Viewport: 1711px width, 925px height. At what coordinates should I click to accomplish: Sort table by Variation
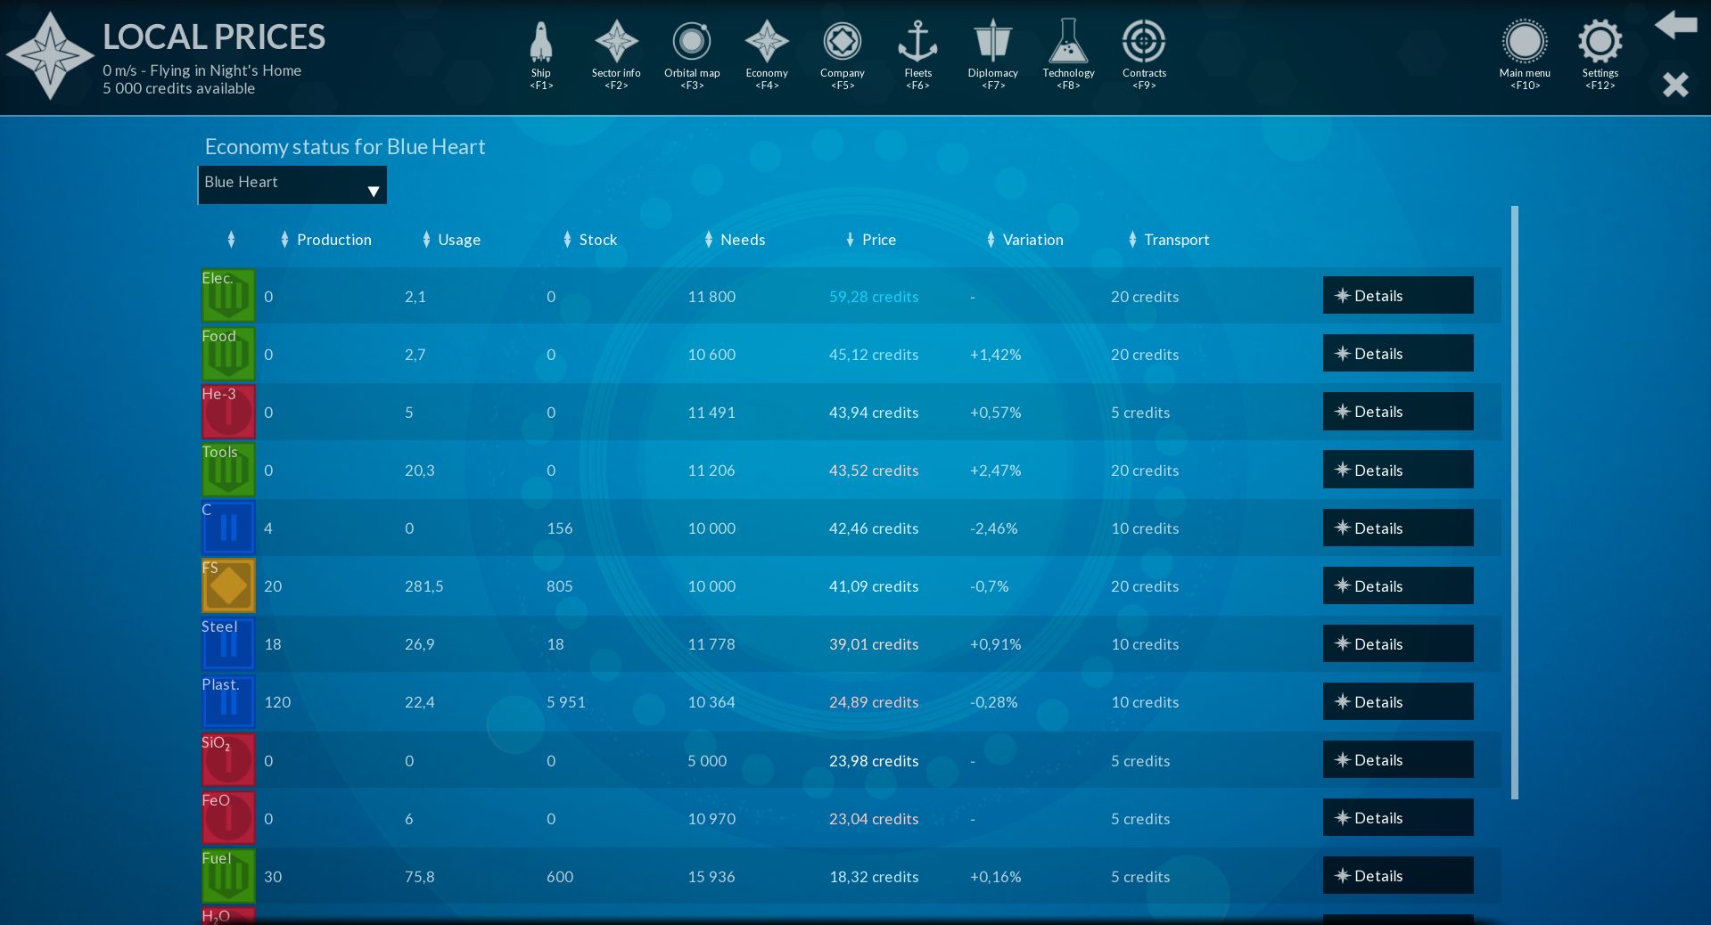(x=1024, y=239)
